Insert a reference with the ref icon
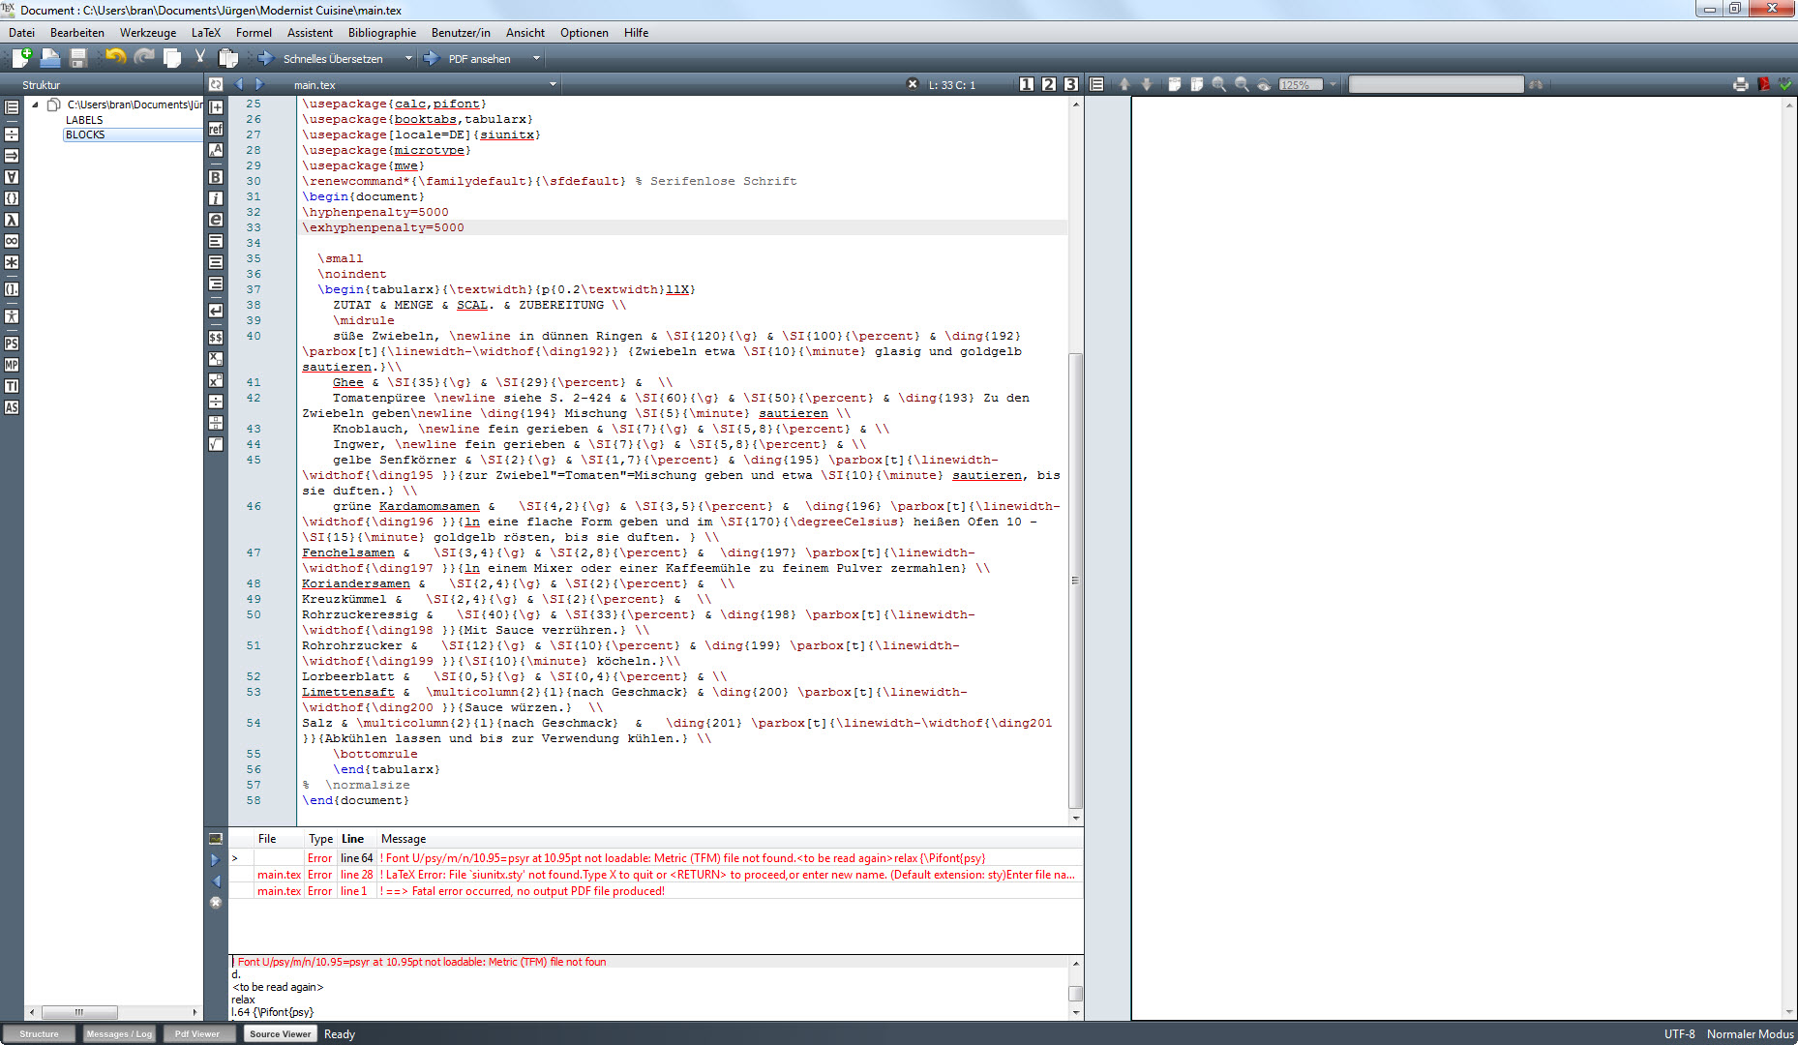 216,129
